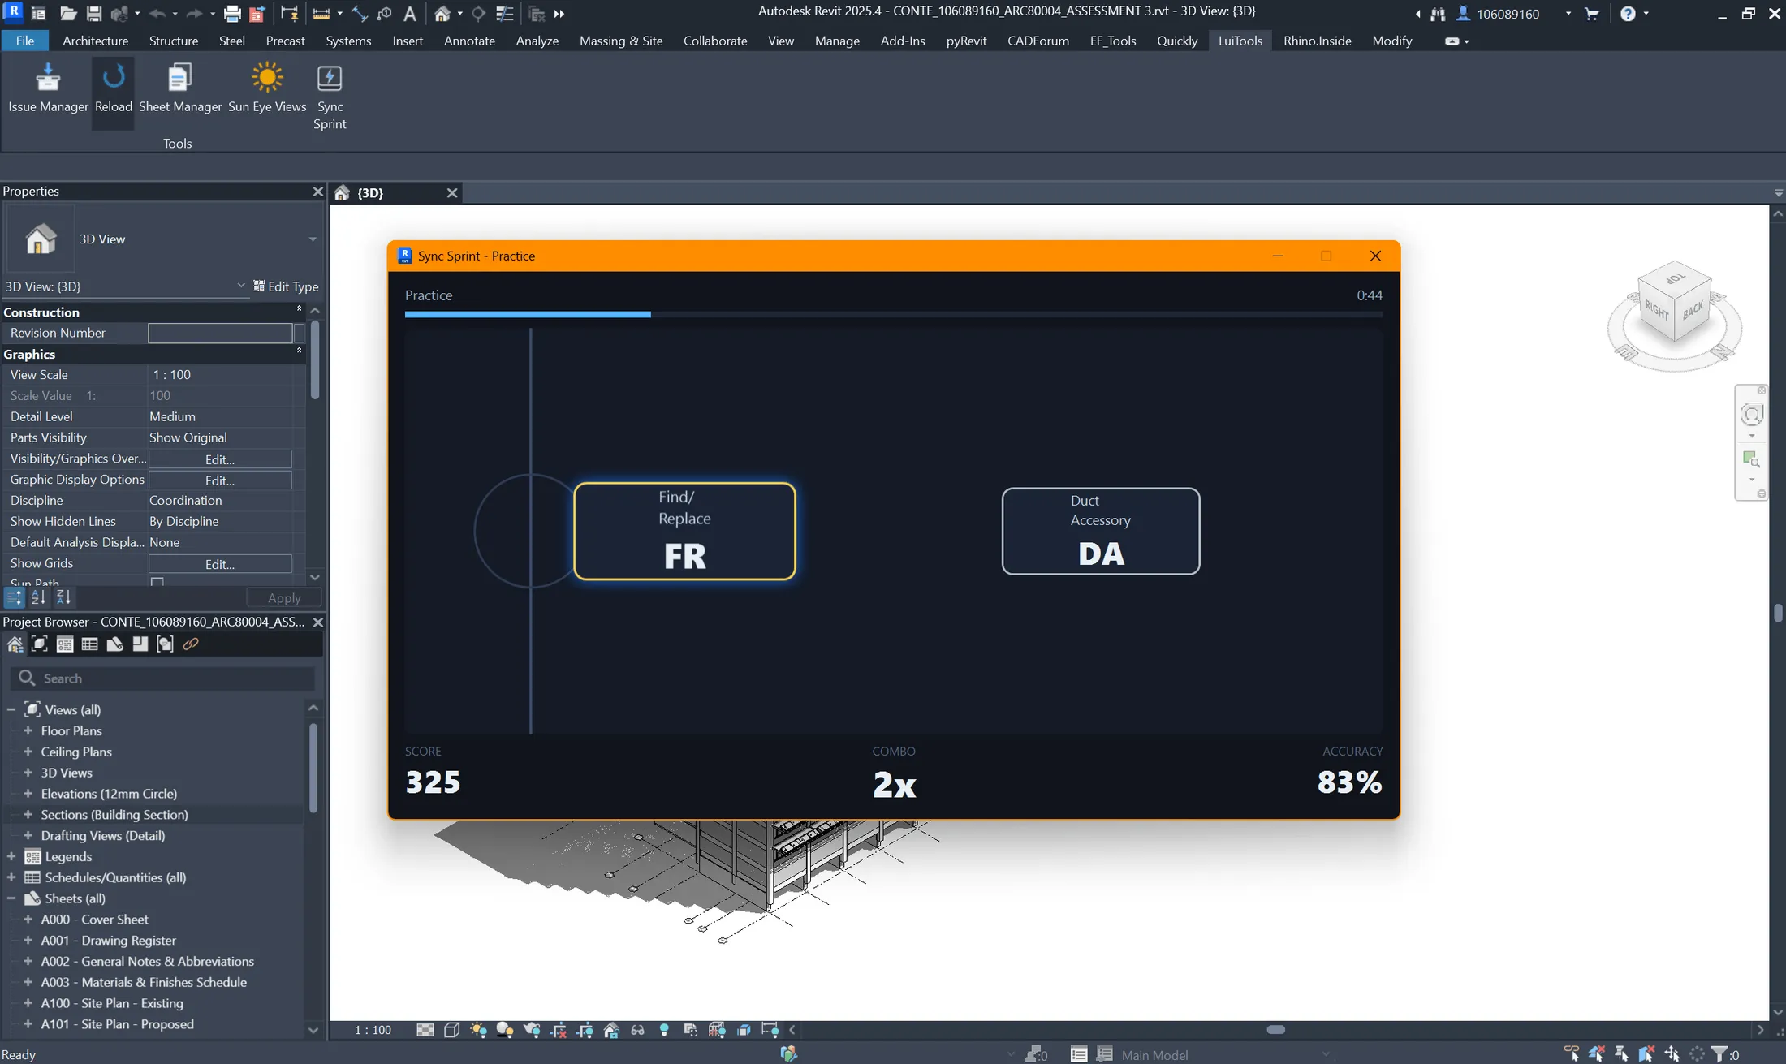This screenshot has width=1786, height=1064.
Task: Expand the Ceiling Plans node
Action: 28,752
